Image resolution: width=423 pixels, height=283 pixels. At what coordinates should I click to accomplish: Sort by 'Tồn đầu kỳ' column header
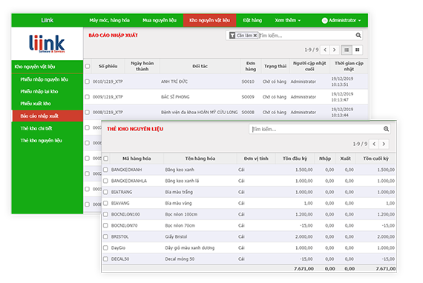pyautogui.click(x=295, y=159)
